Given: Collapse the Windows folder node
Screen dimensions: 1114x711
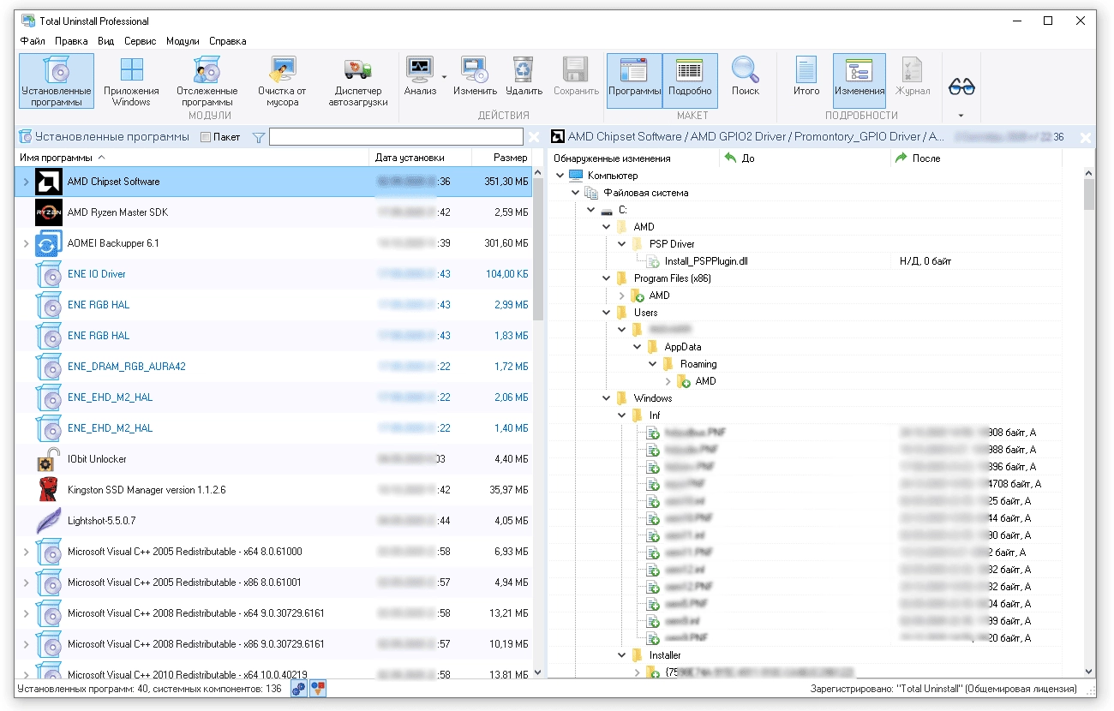Looking at the screenshot, I should point(606,398).
